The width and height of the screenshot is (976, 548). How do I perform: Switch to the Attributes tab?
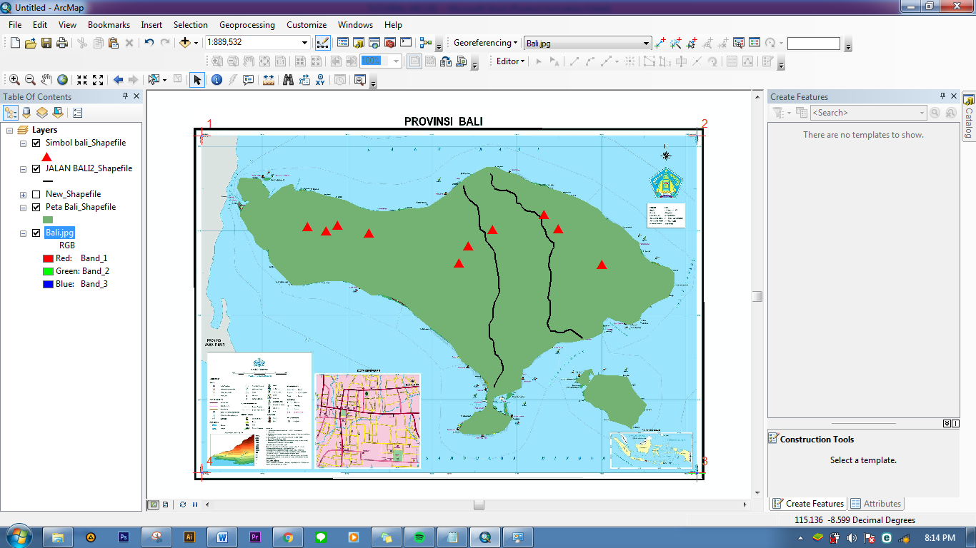(x=876, y=504)
